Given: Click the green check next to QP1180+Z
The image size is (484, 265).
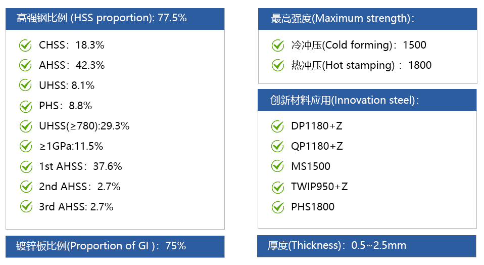Looking at the screenshot, I should 277,146.
